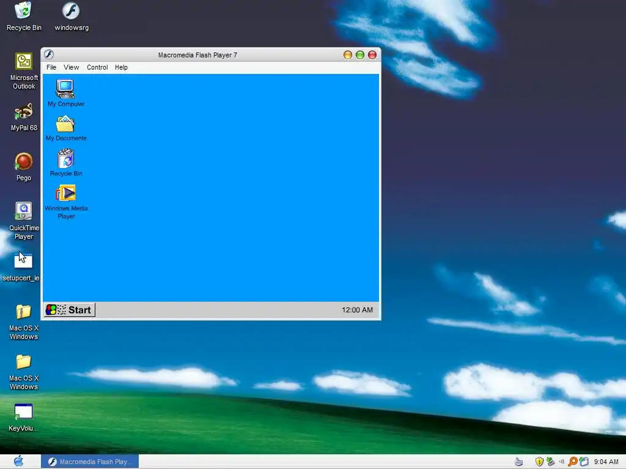The image size is (626, 469).
Task: Click the Start button in Flash window
Action: 70,310
